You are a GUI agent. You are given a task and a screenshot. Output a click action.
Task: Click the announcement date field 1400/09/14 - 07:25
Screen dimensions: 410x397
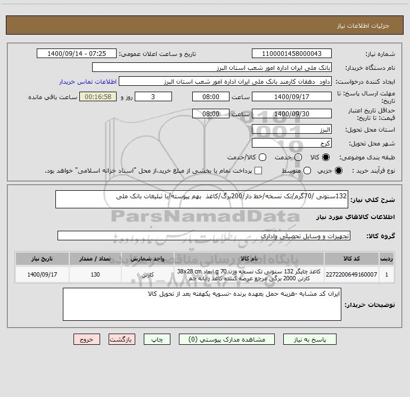tap(77, 53)
